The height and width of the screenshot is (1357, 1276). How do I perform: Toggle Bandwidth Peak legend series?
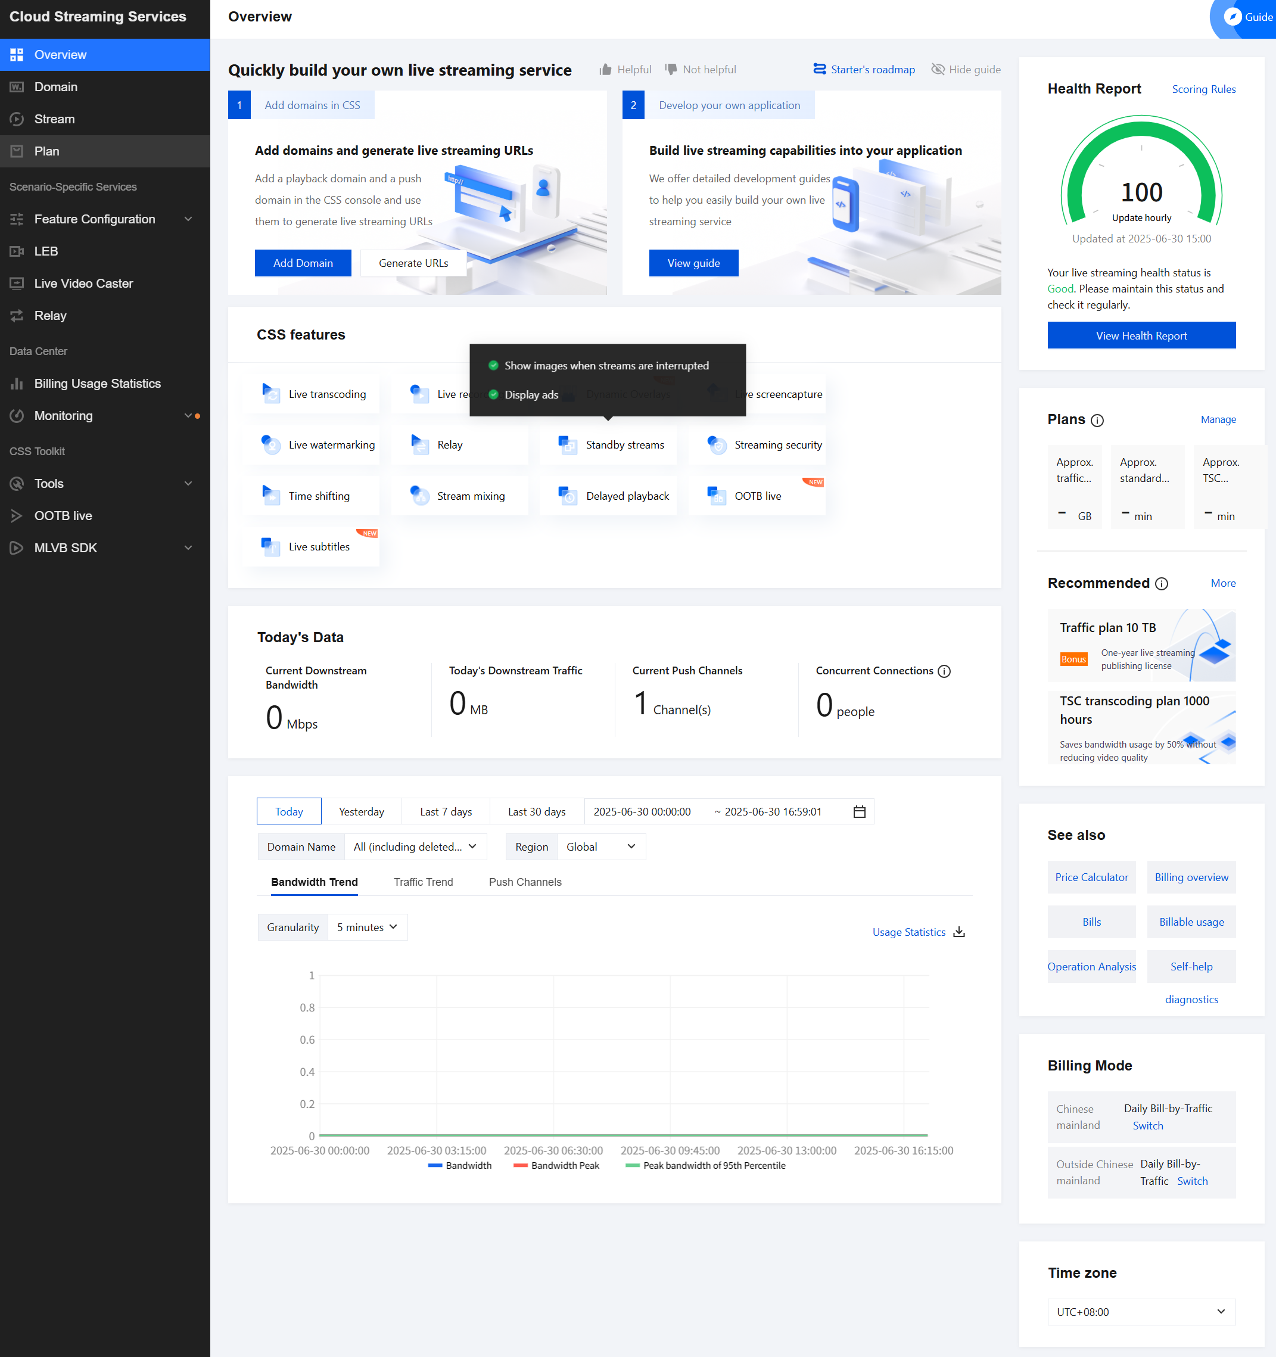tap(556, 1165)
